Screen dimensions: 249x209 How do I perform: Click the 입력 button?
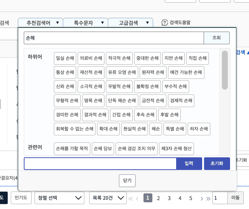coord(189,164)
